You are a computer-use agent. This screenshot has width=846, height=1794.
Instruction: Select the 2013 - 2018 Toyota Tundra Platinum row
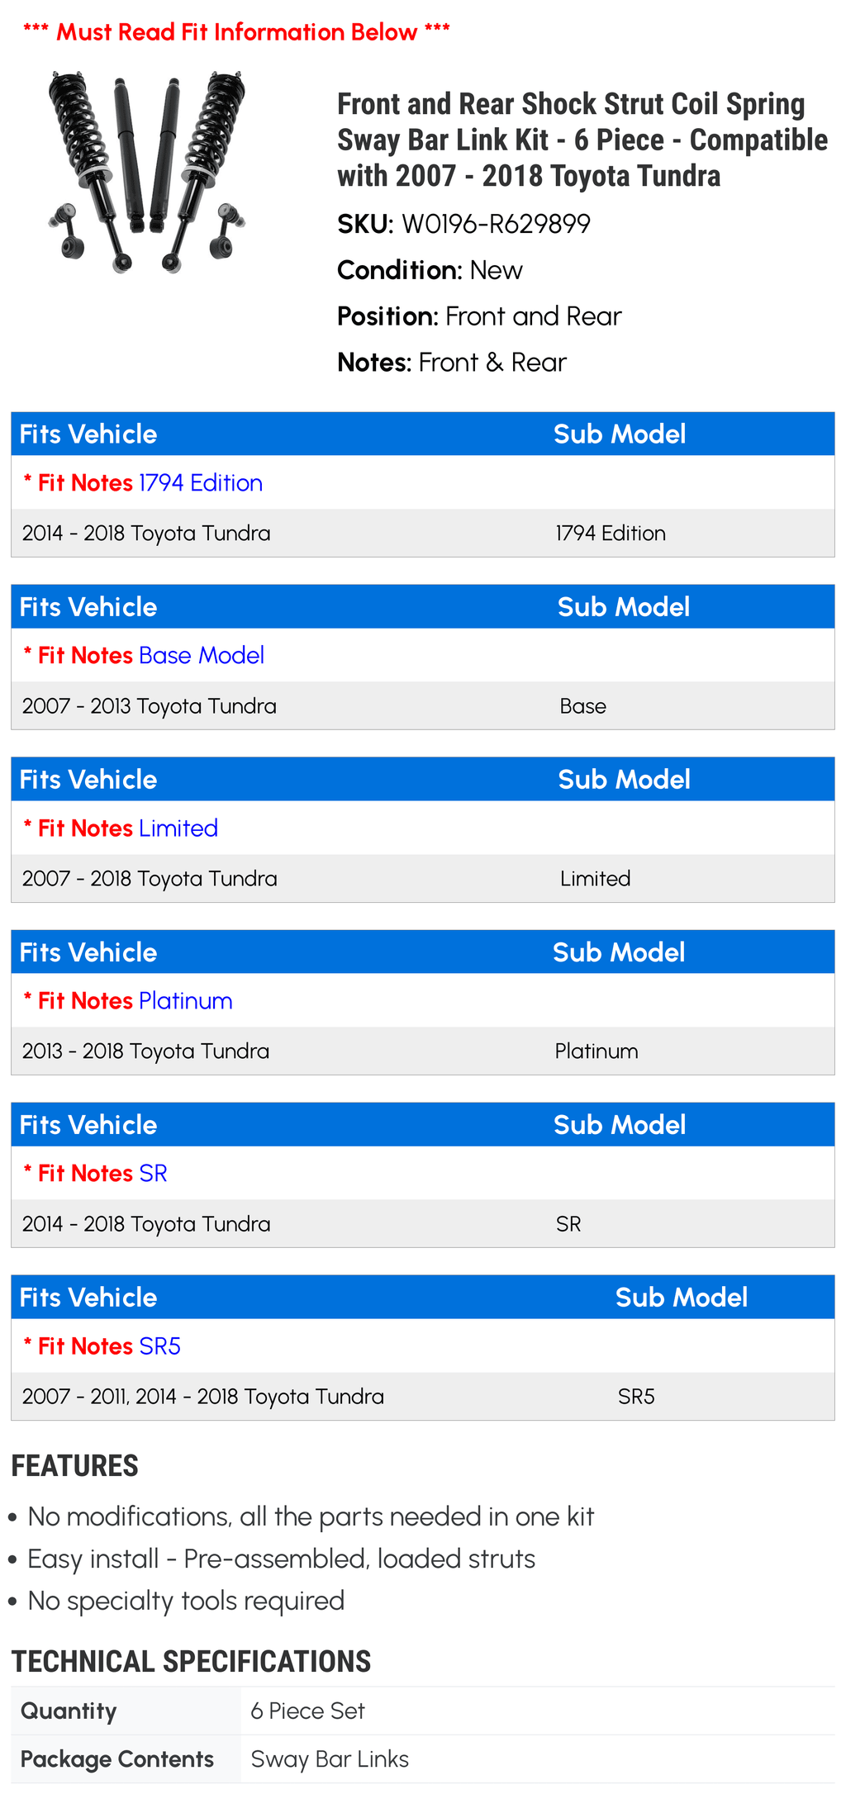coord(423,1051)
